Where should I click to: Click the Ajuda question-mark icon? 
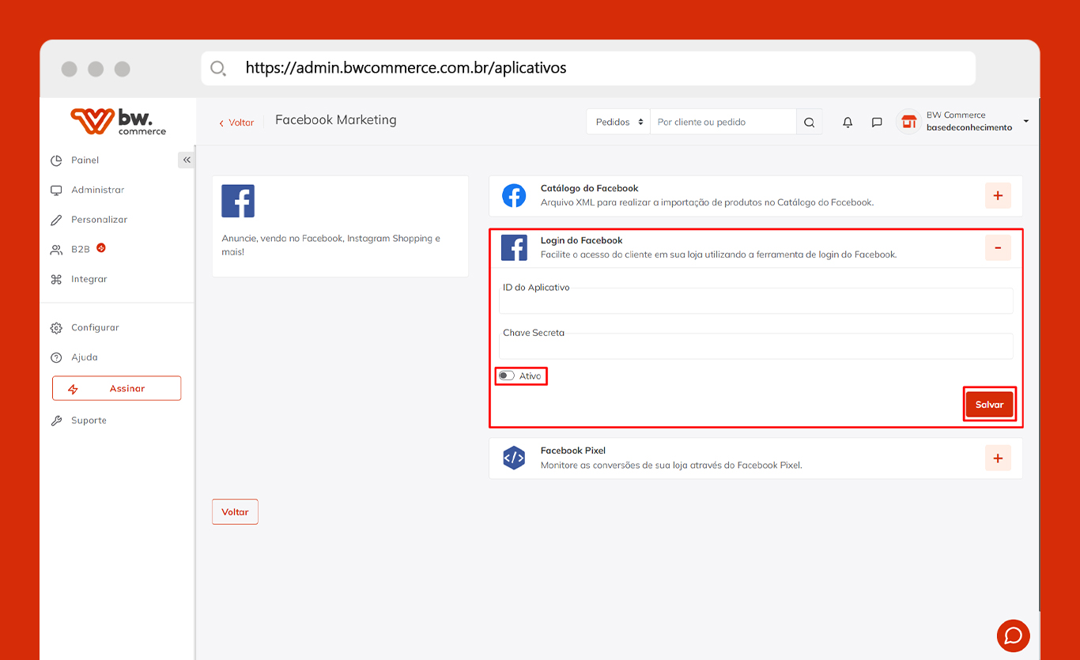[56, 357]
